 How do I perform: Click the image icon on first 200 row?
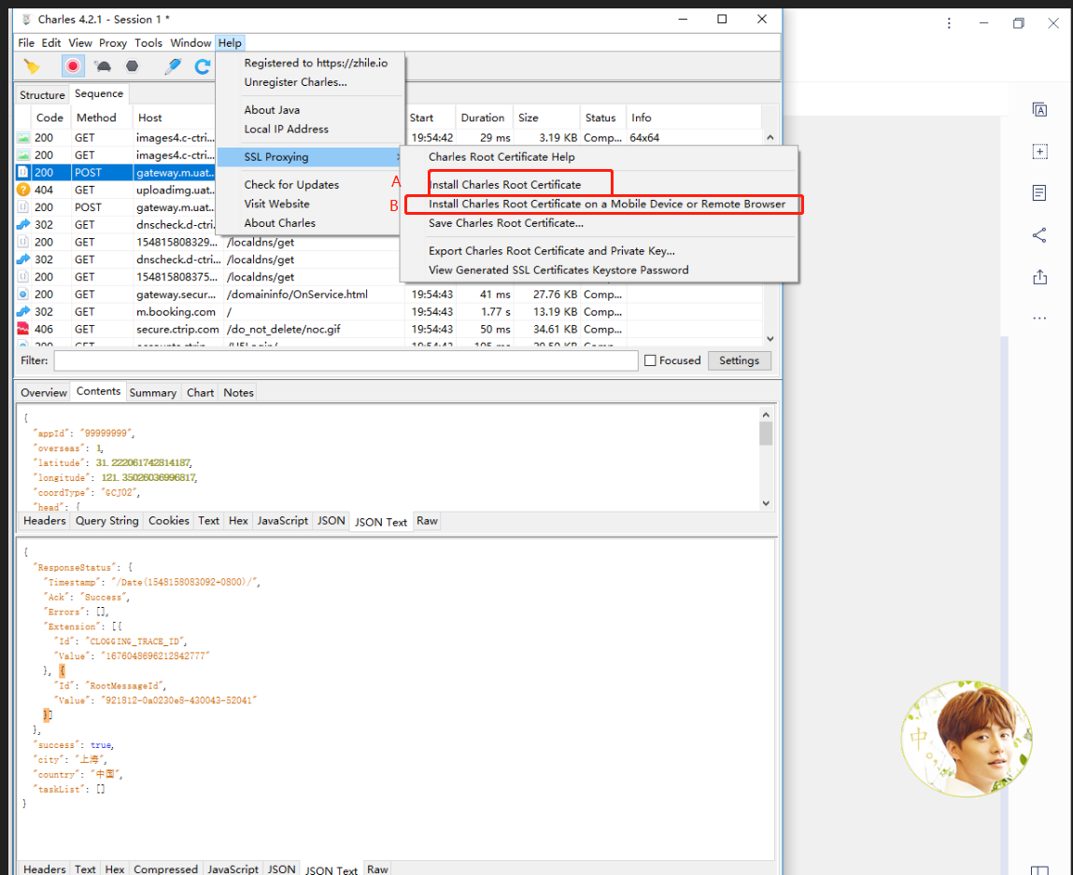23,137
